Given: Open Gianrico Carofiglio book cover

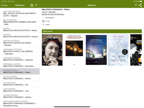Looking at the screenshot, I should [x=136, y=50].
